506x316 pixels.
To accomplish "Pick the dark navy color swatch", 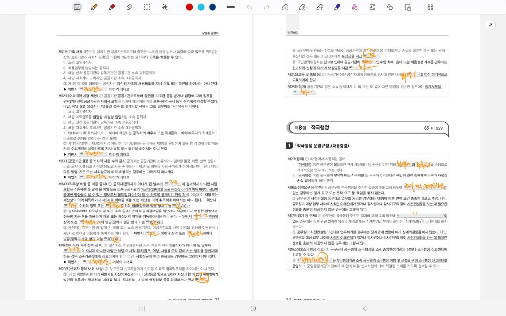I will pyautogui.click(x=212, y=7).
